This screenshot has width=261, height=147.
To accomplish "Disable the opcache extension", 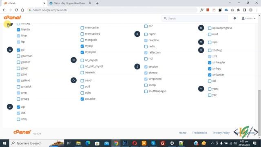I will tap(82, 99).
